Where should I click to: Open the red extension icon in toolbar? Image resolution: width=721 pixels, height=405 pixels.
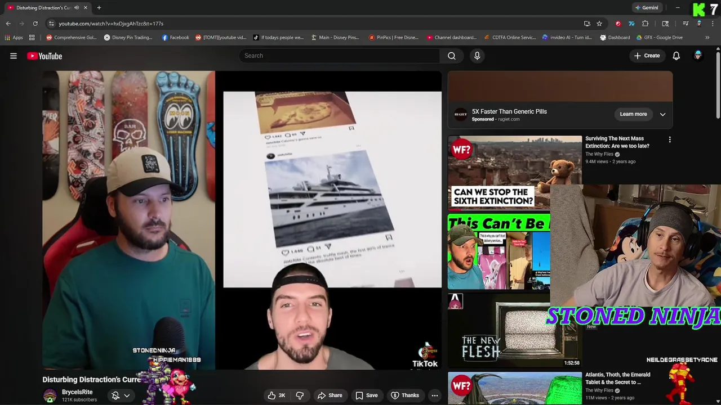618,24
